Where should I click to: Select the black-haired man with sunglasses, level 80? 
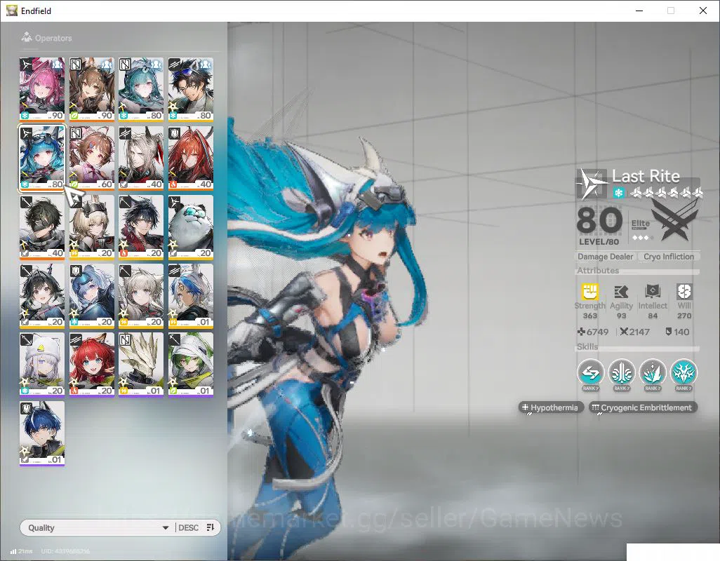191,90
